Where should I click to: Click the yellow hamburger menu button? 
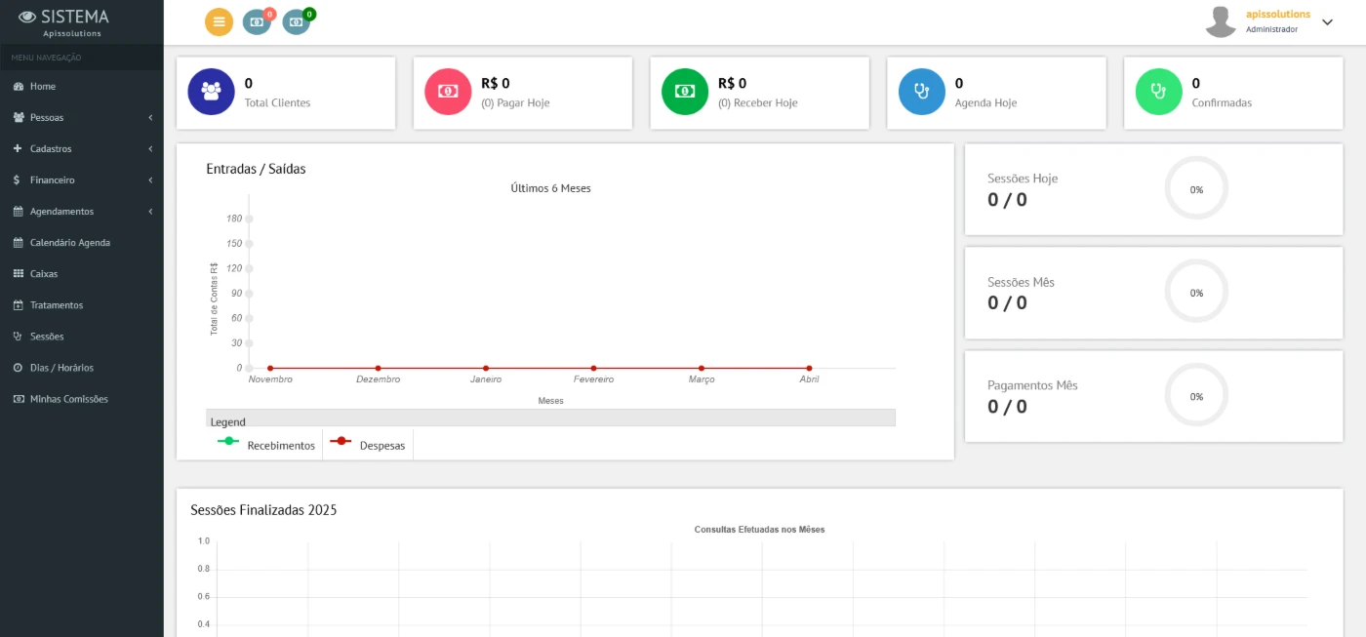click(x=219, y=21)
